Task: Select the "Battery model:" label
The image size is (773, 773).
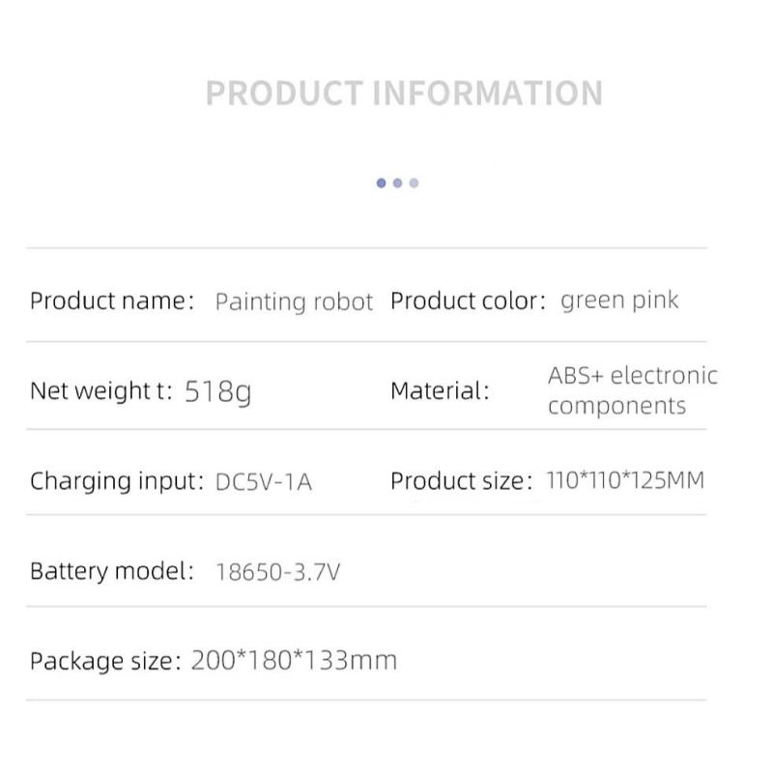Action: [112, 571]
